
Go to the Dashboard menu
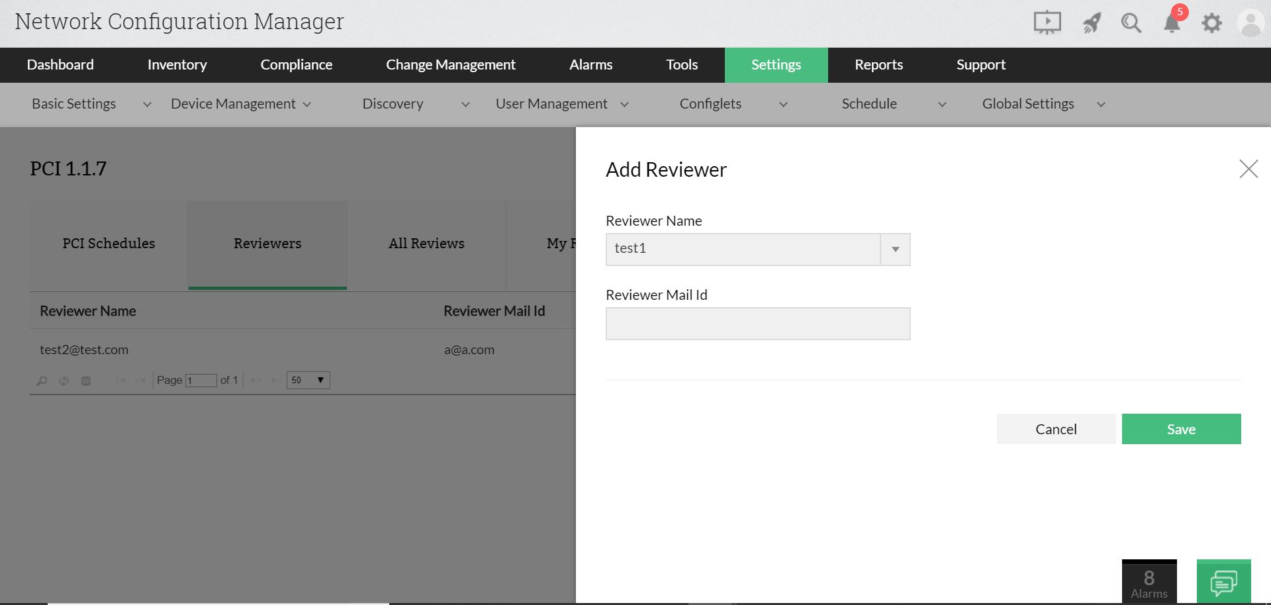(60, 65)
